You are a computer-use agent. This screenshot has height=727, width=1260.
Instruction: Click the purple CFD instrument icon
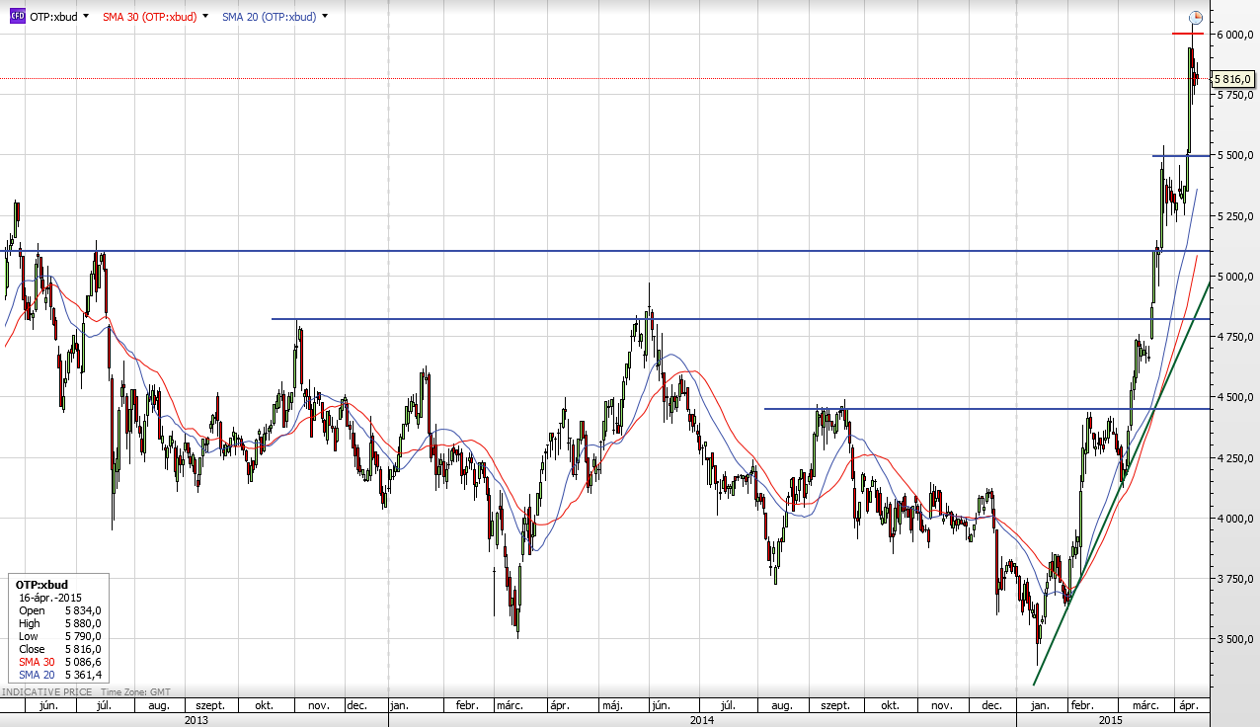click(17, 17)
